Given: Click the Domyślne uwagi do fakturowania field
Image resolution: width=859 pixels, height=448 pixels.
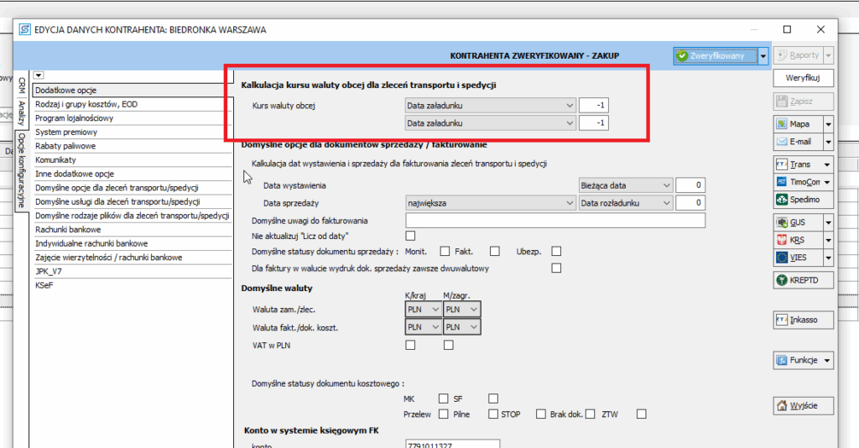Looking at the screenshot, I should coord(554,221).
